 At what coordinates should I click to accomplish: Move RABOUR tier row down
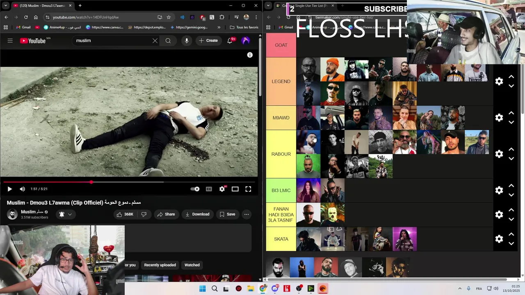[x=511, y=159]
